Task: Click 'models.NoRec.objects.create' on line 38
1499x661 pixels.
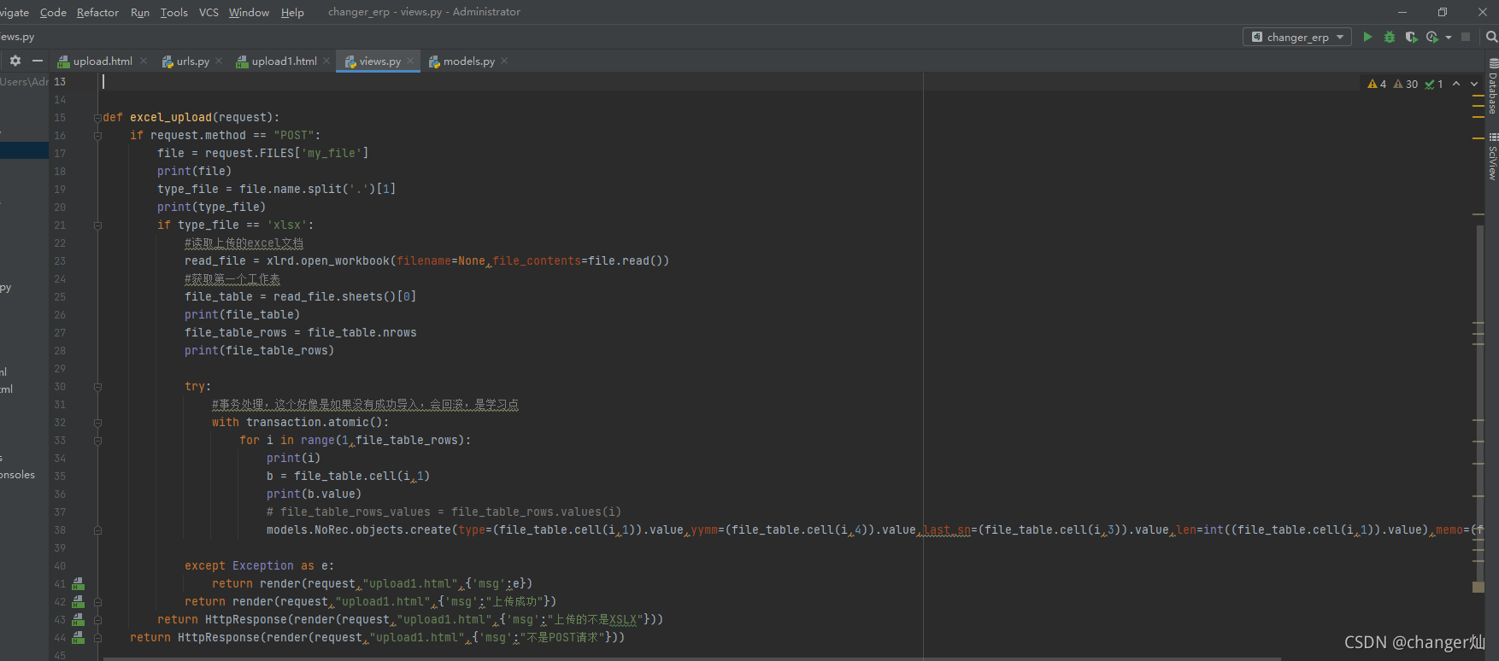Action: [x=359, y=530]
